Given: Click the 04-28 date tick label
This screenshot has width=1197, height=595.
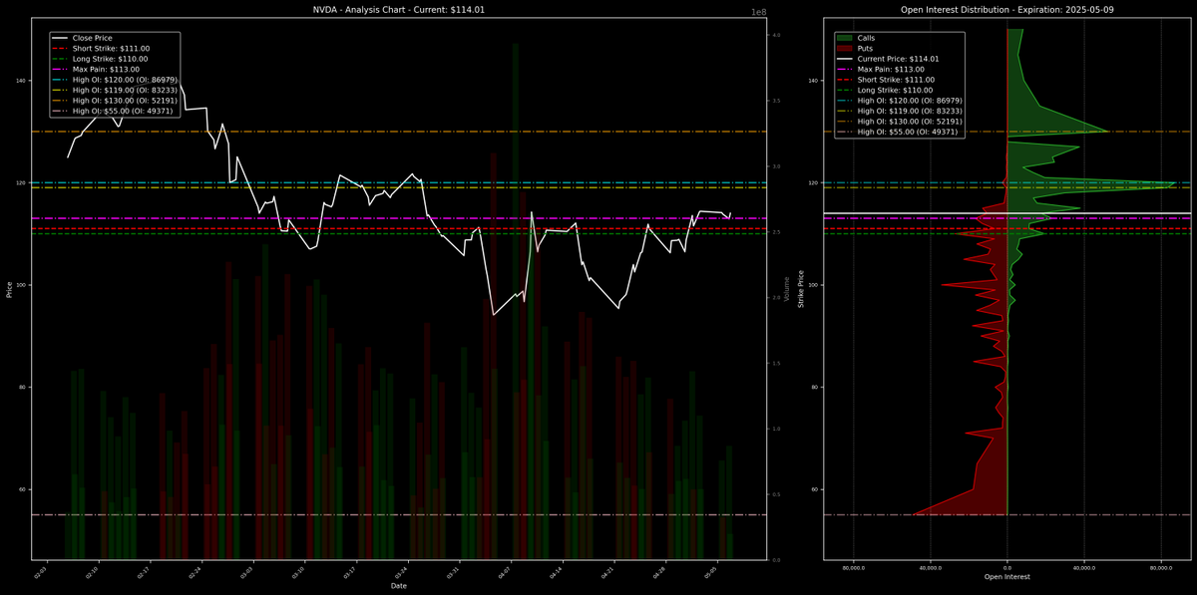Looking at the screenshot, I should click(660, 573).
